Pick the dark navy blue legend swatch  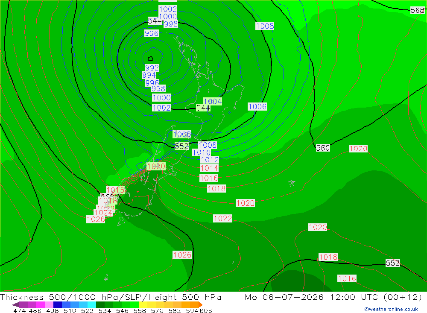(58, 304)
